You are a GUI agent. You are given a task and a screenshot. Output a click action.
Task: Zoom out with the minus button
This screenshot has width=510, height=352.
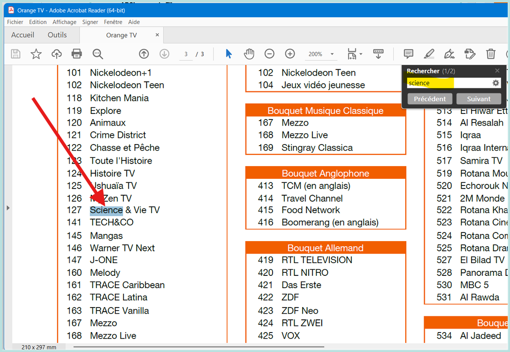(x=270, y=54)
